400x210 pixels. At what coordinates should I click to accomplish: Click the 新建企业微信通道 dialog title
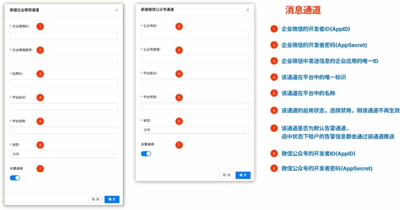[x=24, y=10]
